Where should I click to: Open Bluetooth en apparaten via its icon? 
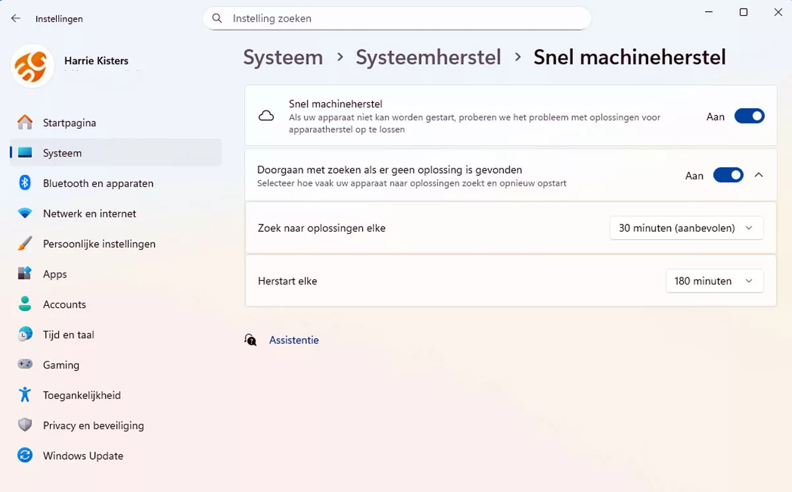[x=25, y=183]
